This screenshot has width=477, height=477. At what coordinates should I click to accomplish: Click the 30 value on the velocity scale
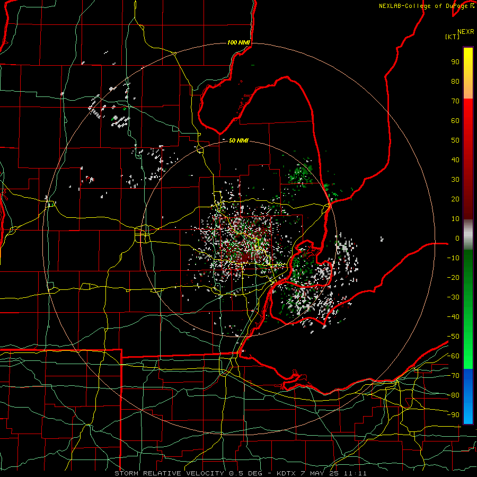(455, 180)
